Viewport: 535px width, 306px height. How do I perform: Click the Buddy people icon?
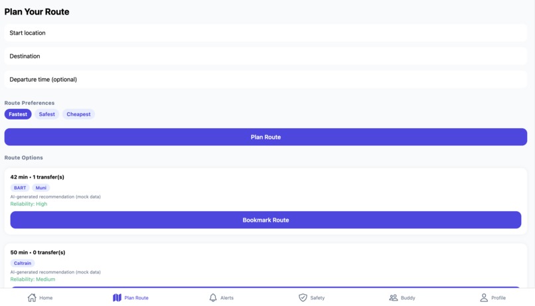tap(394, 297)
